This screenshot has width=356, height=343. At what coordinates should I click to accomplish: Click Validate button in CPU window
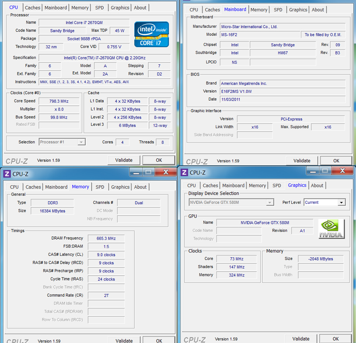coord(124,160)
